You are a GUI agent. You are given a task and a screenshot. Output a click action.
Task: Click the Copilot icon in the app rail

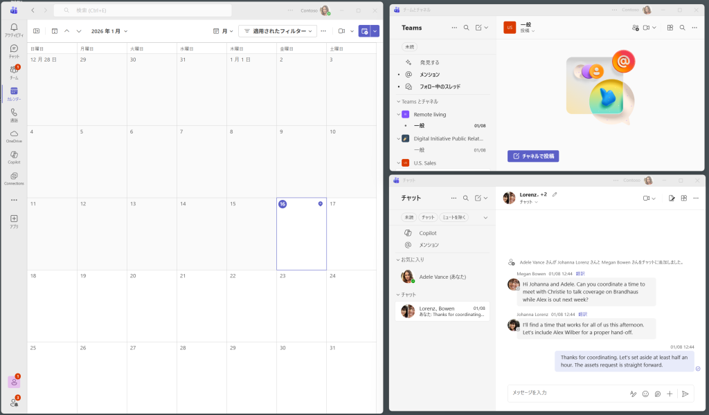point(14,157)
